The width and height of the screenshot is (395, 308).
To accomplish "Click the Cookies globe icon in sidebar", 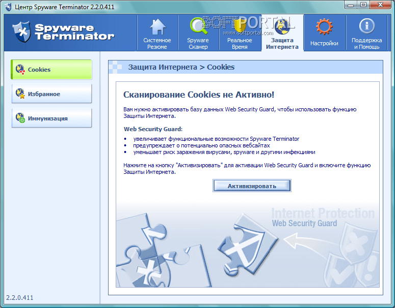I will point(20,70).
